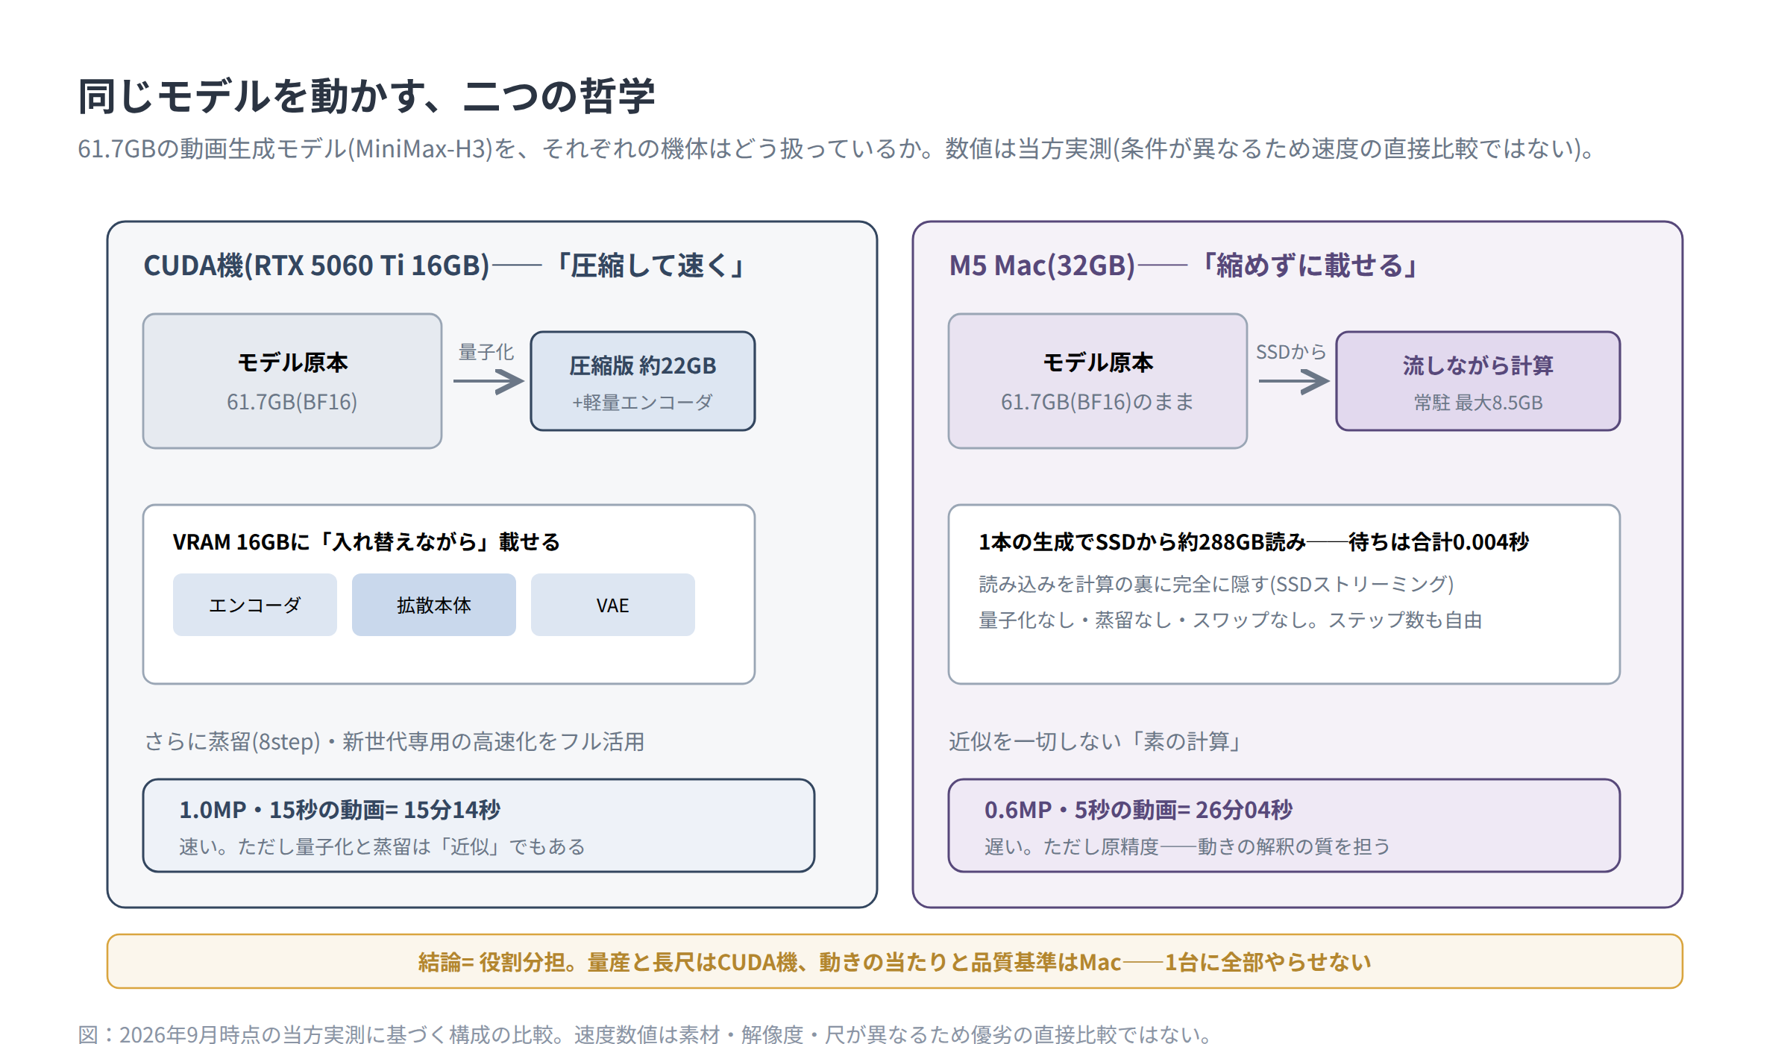Click the 1.0MP・15秒の動画= 15分14秒 result
The image size is (1790, 1044).
[x=340, y=810]
